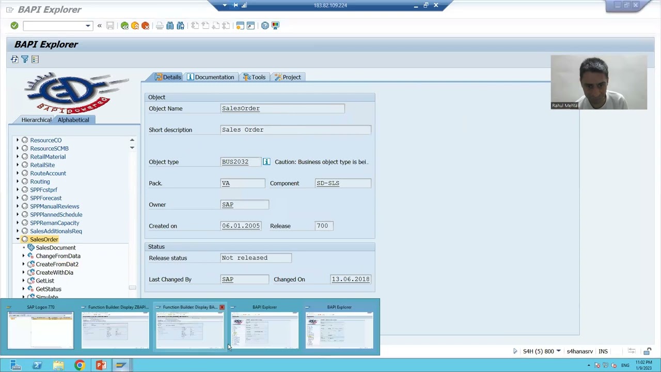Expand the GetList method node
Screen dimensions: 661x372
(x=23, y=281)
